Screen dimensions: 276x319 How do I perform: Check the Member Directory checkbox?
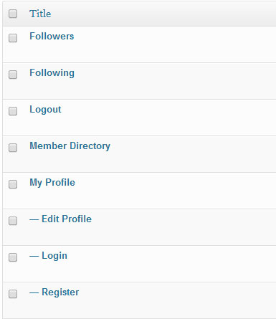pos(13,148)
